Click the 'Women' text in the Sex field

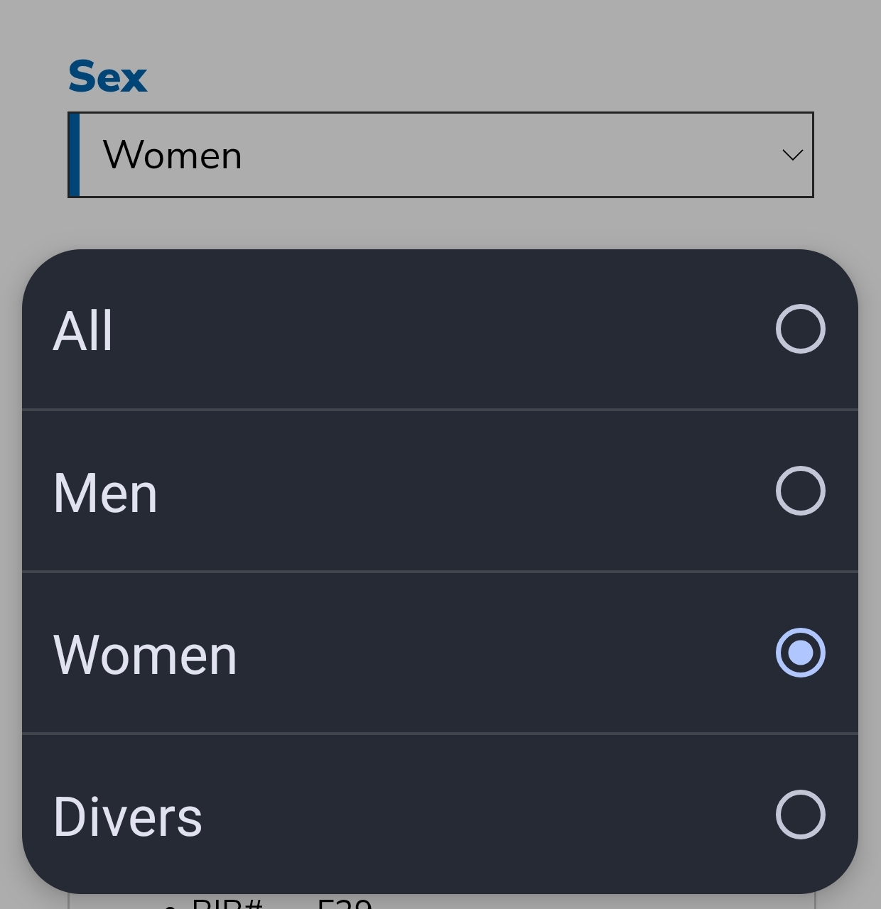tap(173, 155)
